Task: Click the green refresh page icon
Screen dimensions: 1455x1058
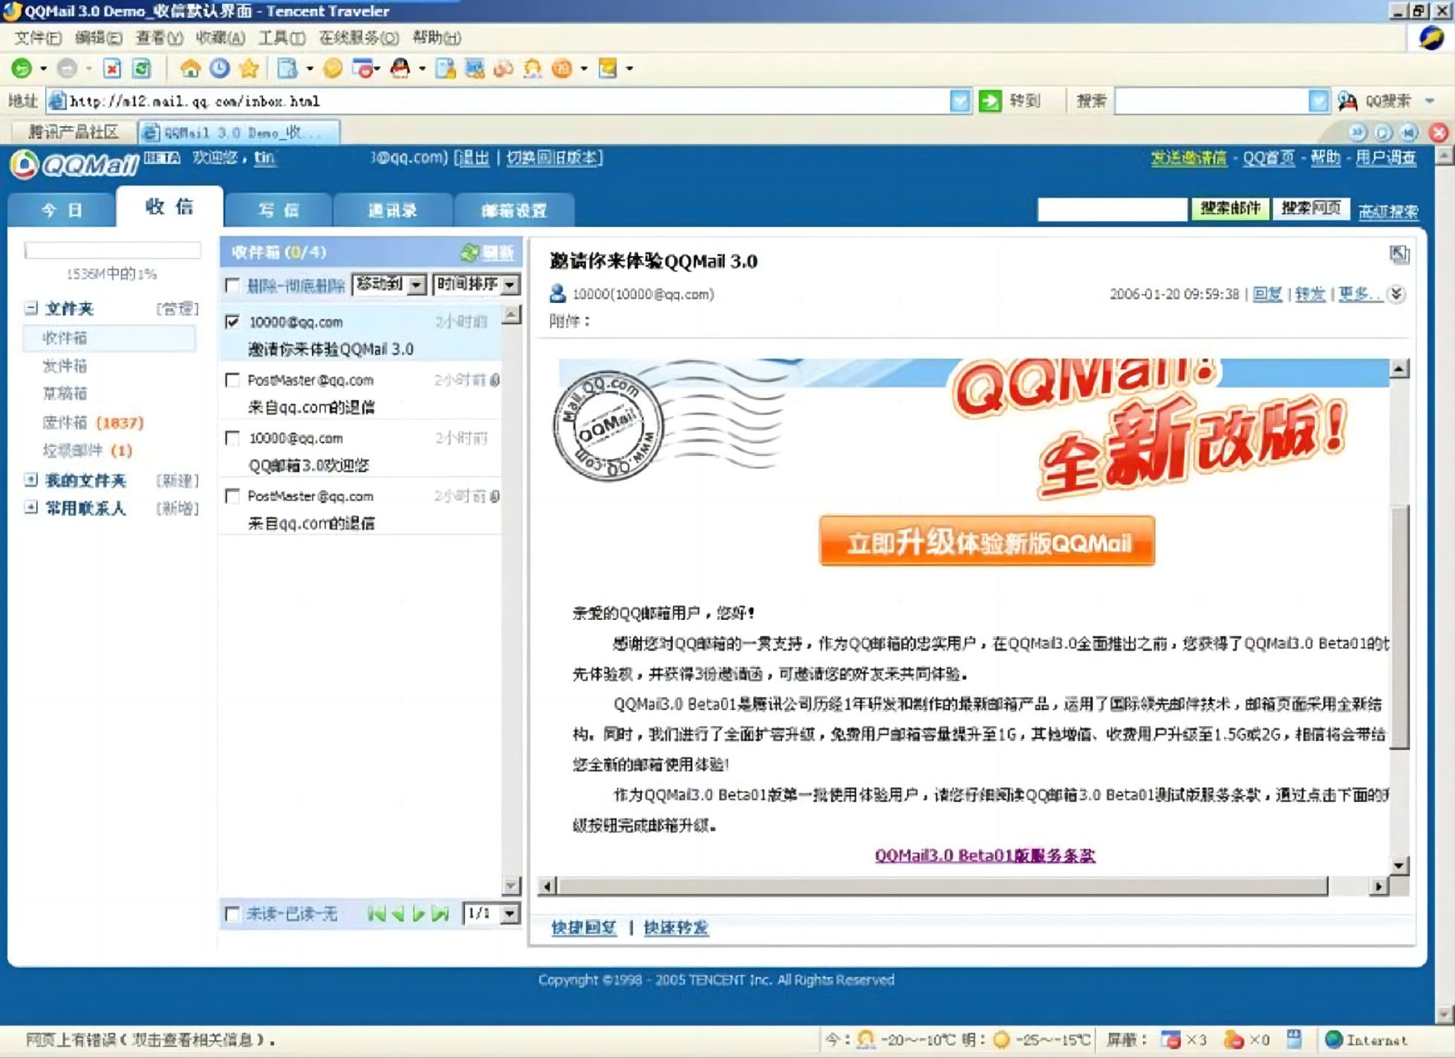Action: click(x=141, y=68)
